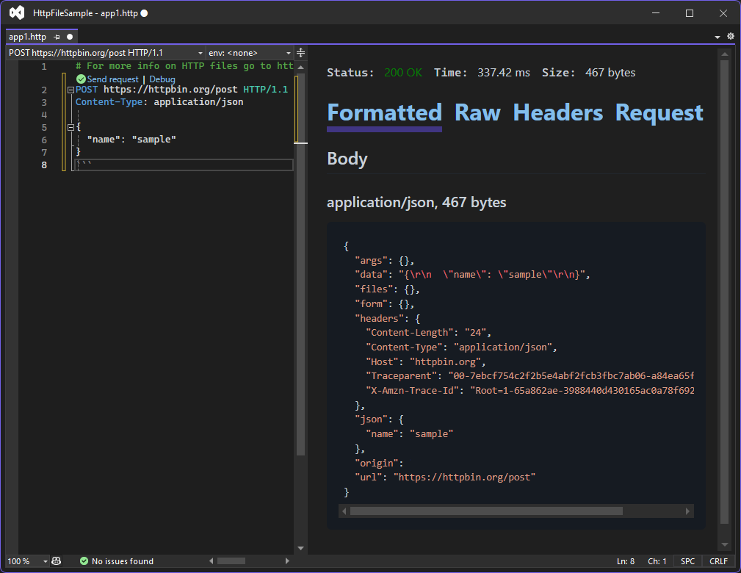741x573 pixels.
Task: Click the green Send request checkmark icon
Action: coord(81,79)
